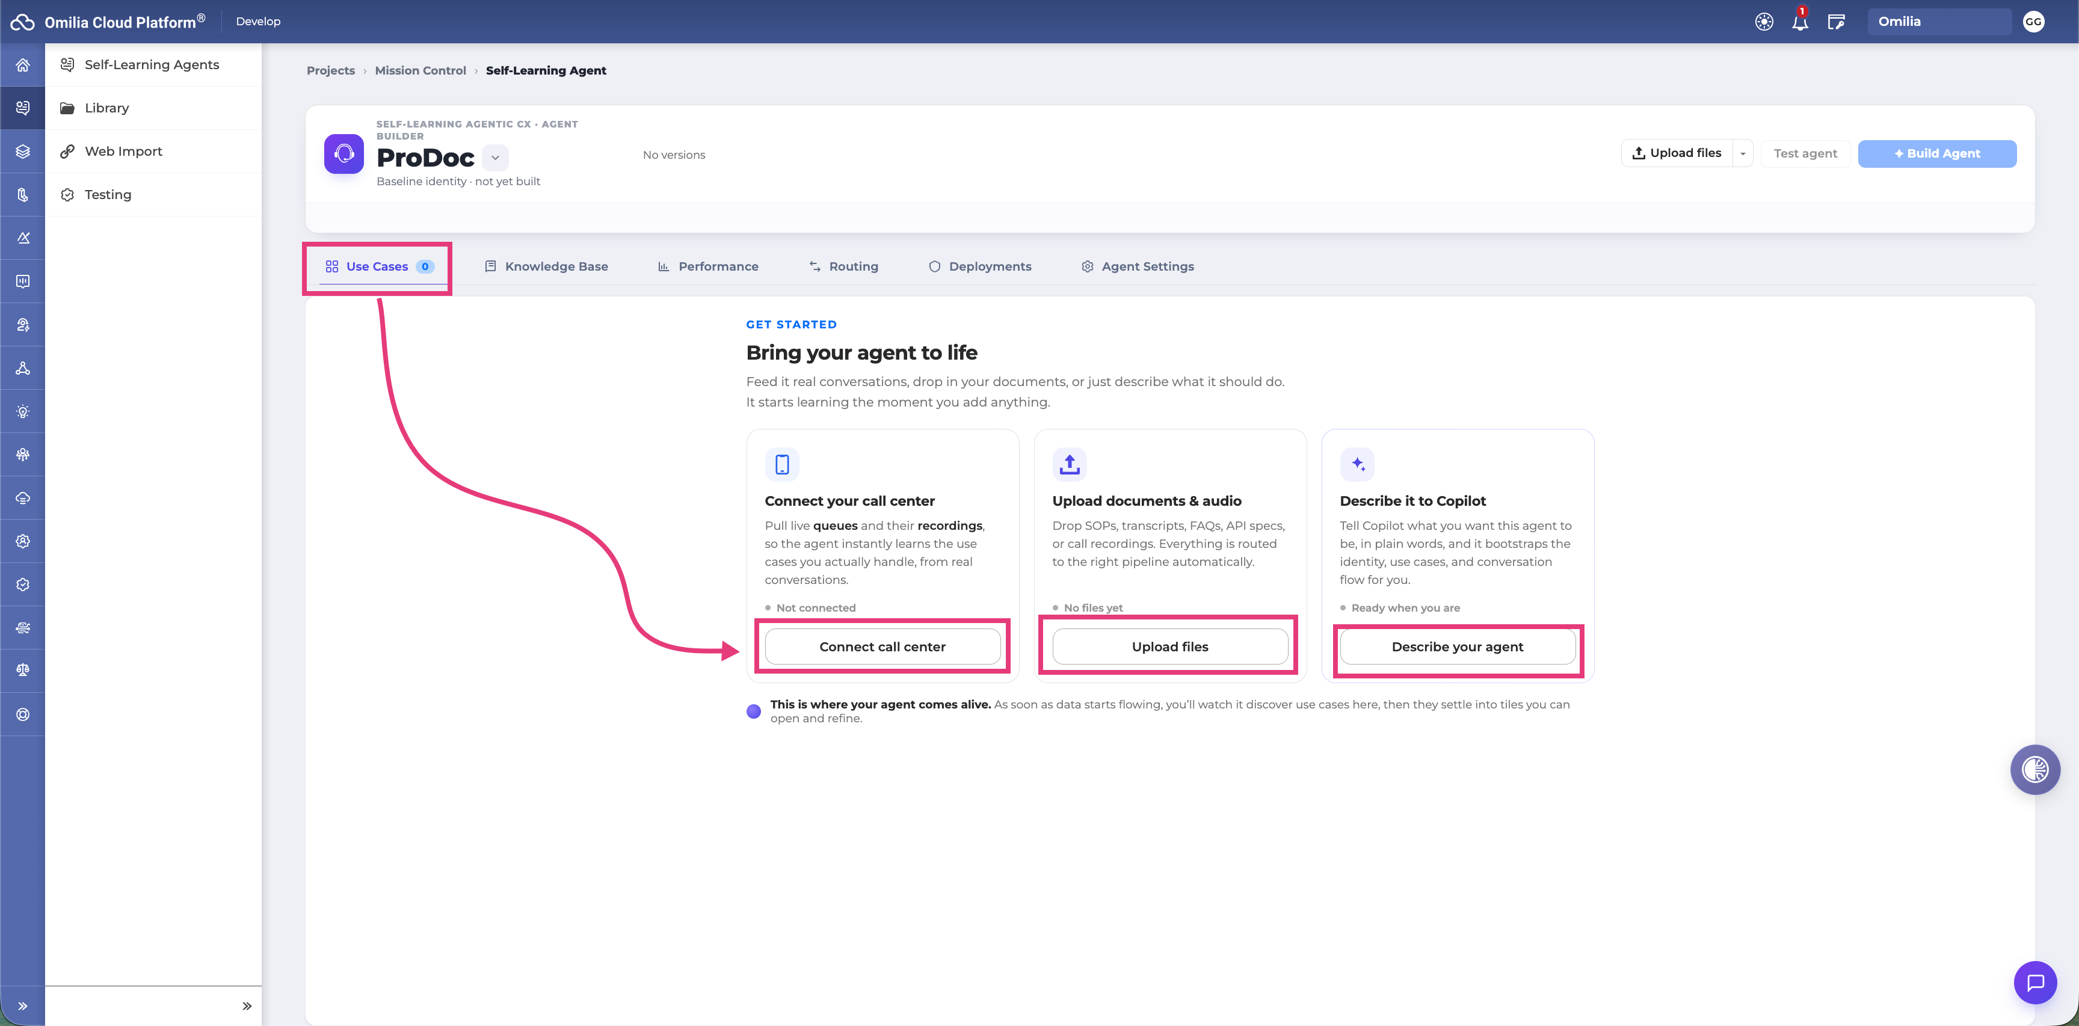
Task: Open the lifebuoy support rail icon
Action: [23, 714]
